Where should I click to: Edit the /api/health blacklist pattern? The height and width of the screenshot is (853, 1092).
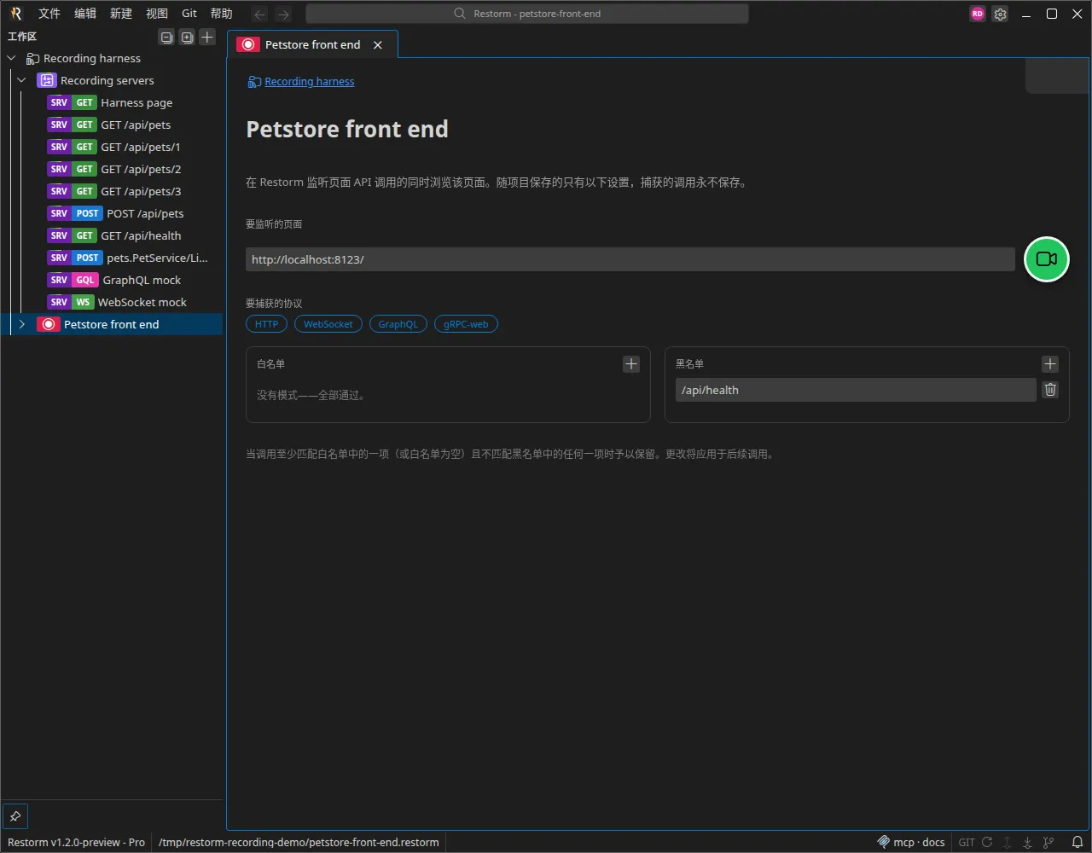pyautogui.click(x=856, y=390)
